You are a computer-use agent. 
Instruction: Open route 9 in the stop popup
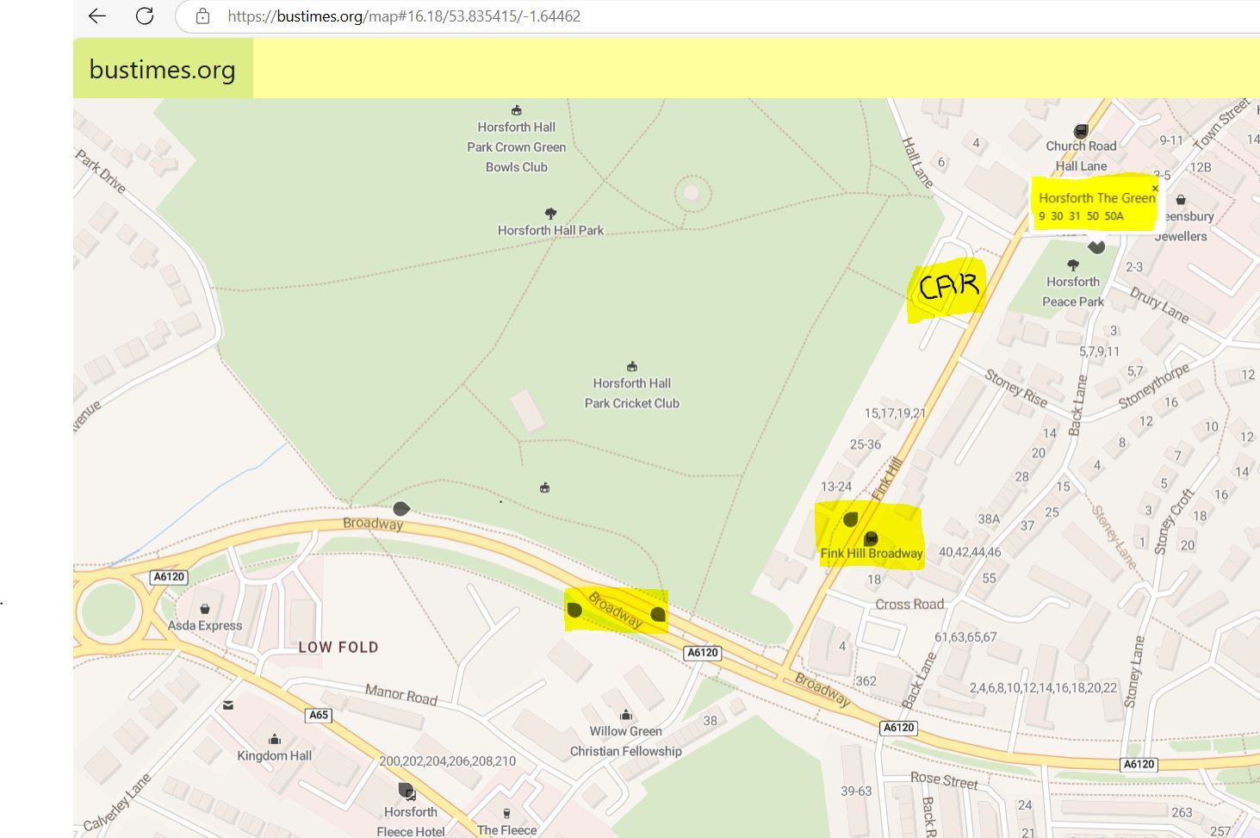point(1042,216)
